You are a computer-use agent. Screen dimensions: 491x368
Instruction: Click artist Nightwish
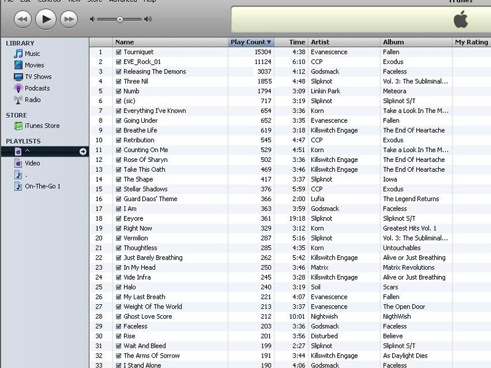(324, 316)
